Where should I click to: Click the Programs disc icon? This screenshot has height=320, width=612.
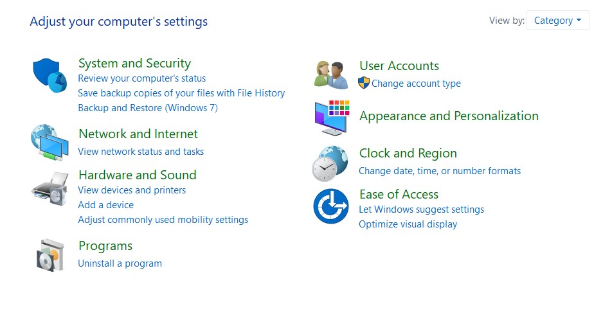point(50,255)
